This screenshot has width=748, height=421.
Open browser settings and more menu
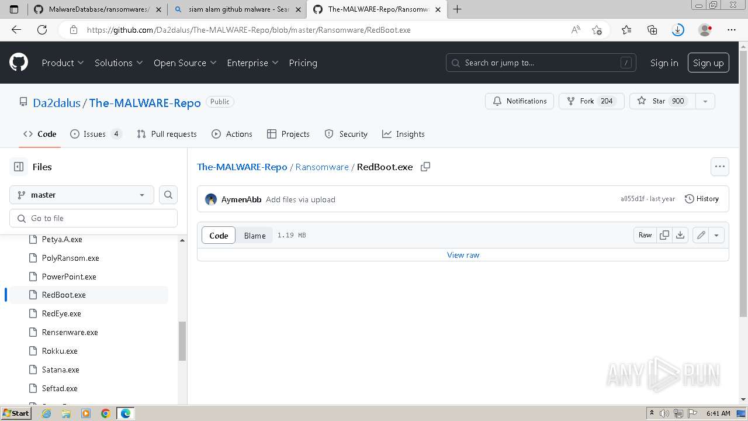tap(732, 30)
